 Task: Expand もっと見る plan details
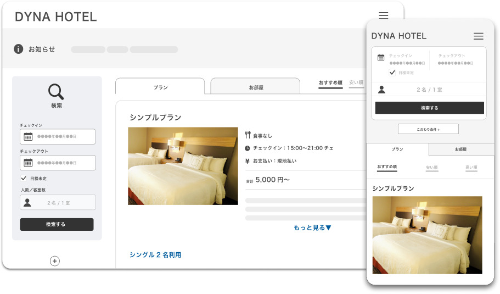tap(312, 228)
